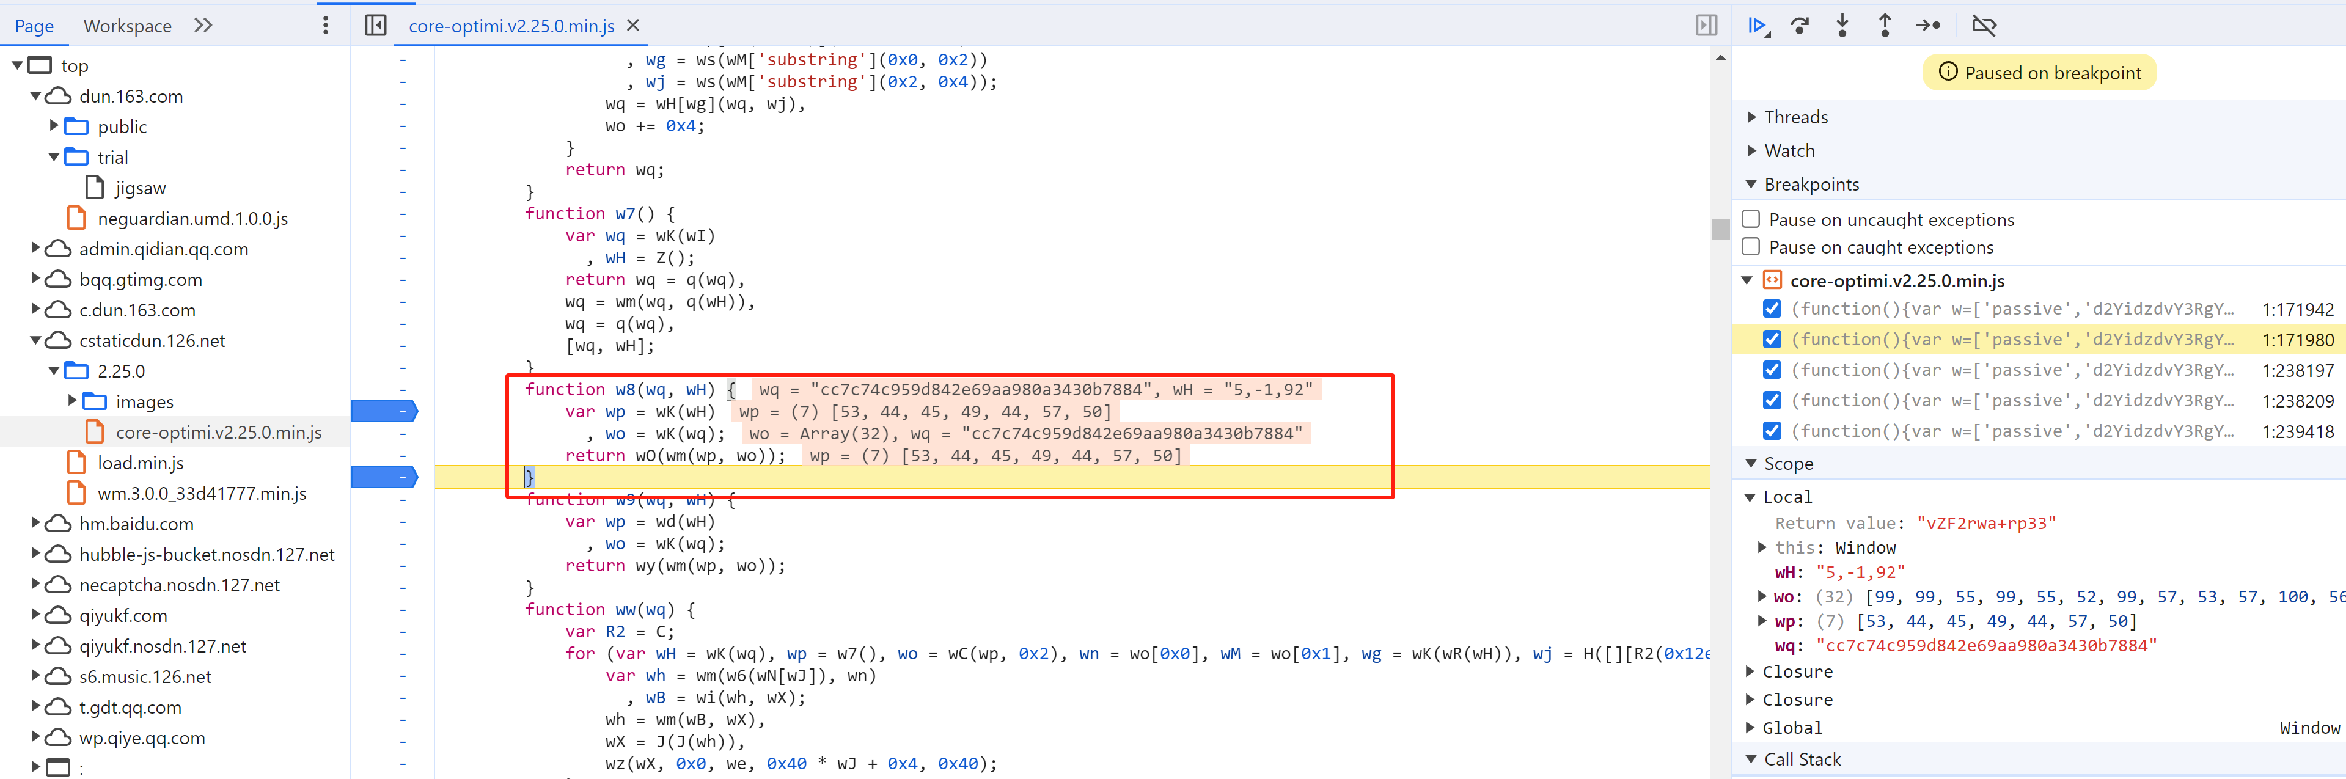Screen dimensions: 2346x779
Task: Uncheck breakpoint at 1:239418
Action: tap(1772, 431)
